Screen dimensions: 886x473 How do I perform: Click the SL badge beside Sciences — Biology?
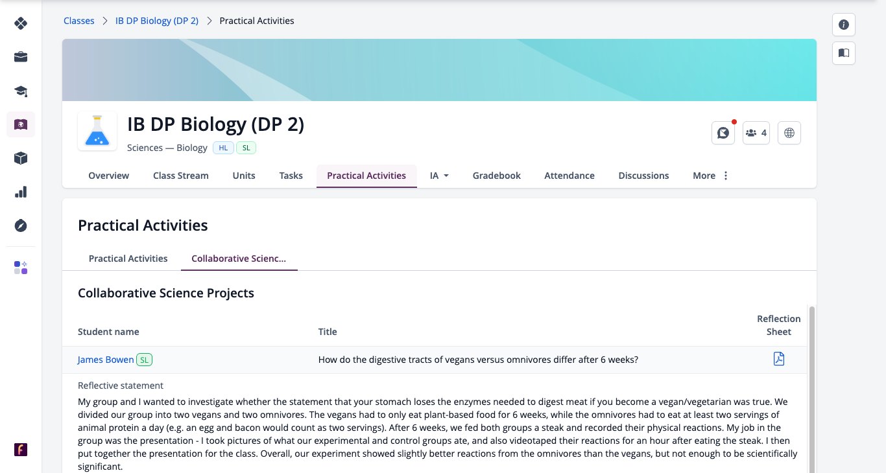pyautogui.click(x=246, y=148)
